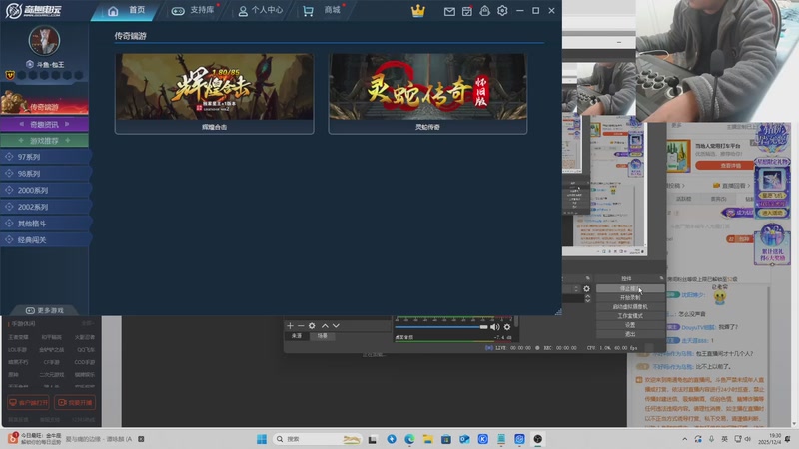Click the game platform logo
Screen dimensions: 799x449
point(34,10)
